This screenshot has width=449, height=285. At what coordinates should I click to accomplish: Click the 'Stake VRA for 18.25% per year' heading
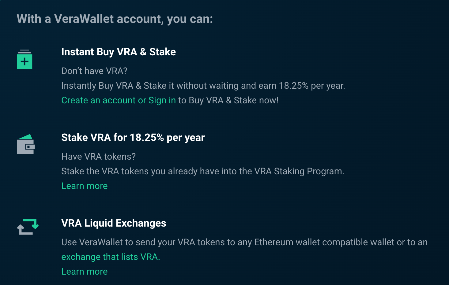133,138
